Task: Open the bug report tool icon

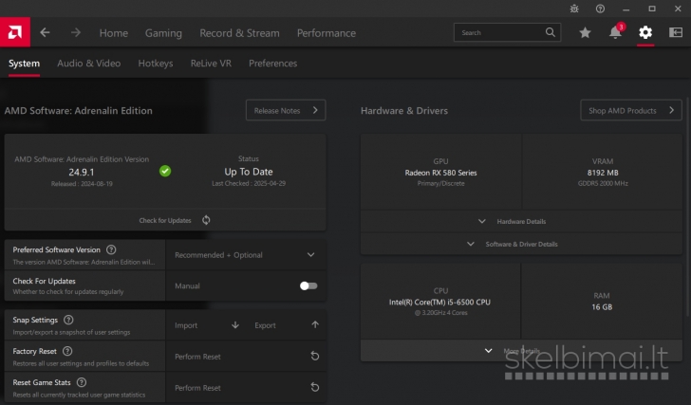Action: (574, 9)
